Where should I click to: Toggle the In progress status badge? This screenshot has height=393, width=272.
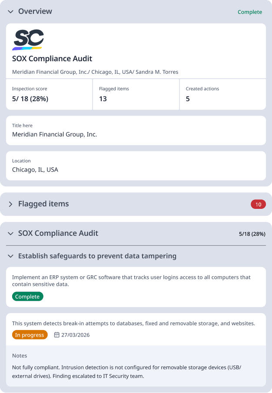[30, 335]
